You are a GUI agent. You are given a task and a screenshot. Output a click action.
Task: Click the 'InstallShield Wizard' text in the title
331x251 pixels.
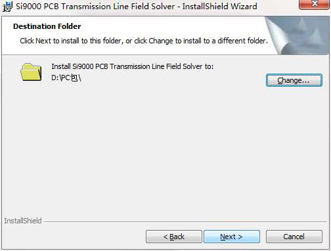click(220, 7)
